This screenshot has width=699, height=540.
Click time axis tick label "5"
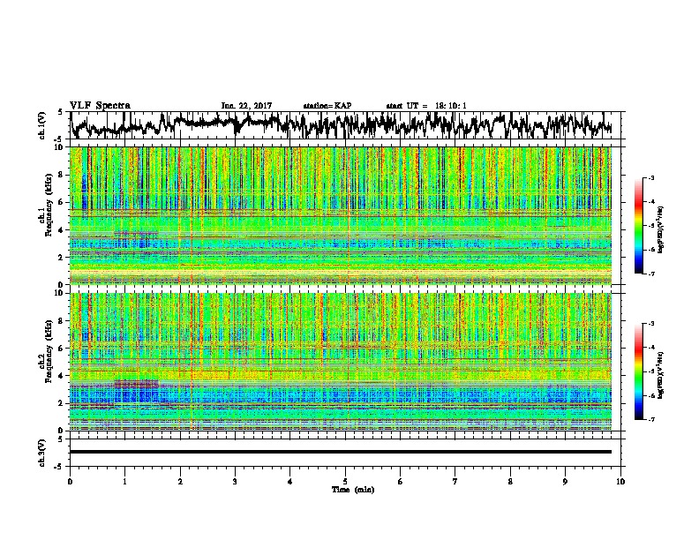click(x=345, y=482)
